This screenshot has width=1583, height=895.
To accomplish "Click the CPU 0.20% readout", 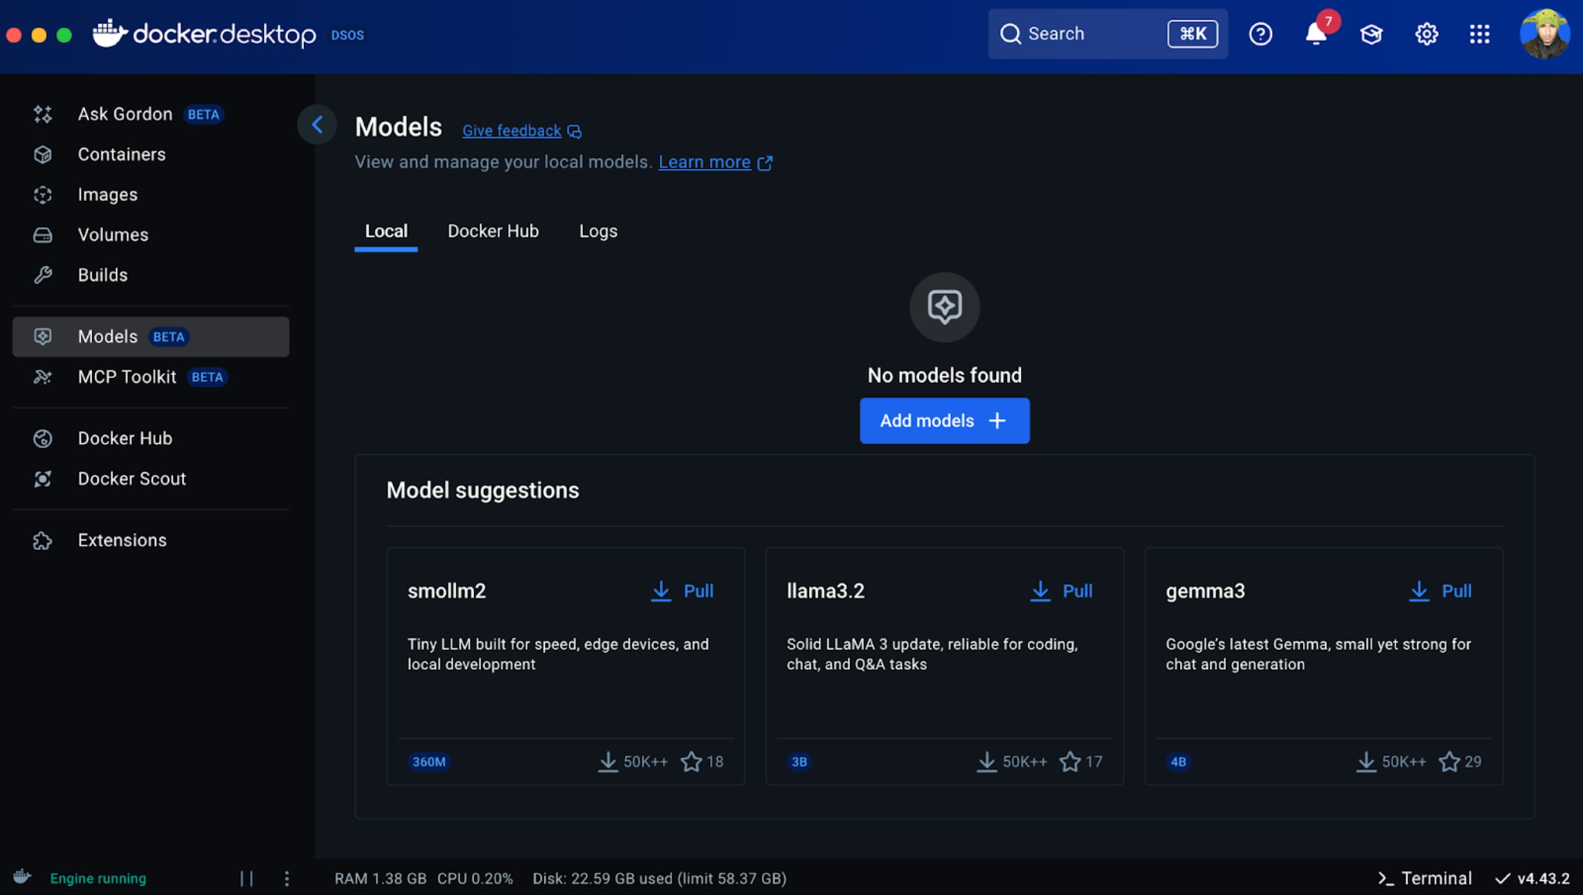I will [x=475, y=878].
